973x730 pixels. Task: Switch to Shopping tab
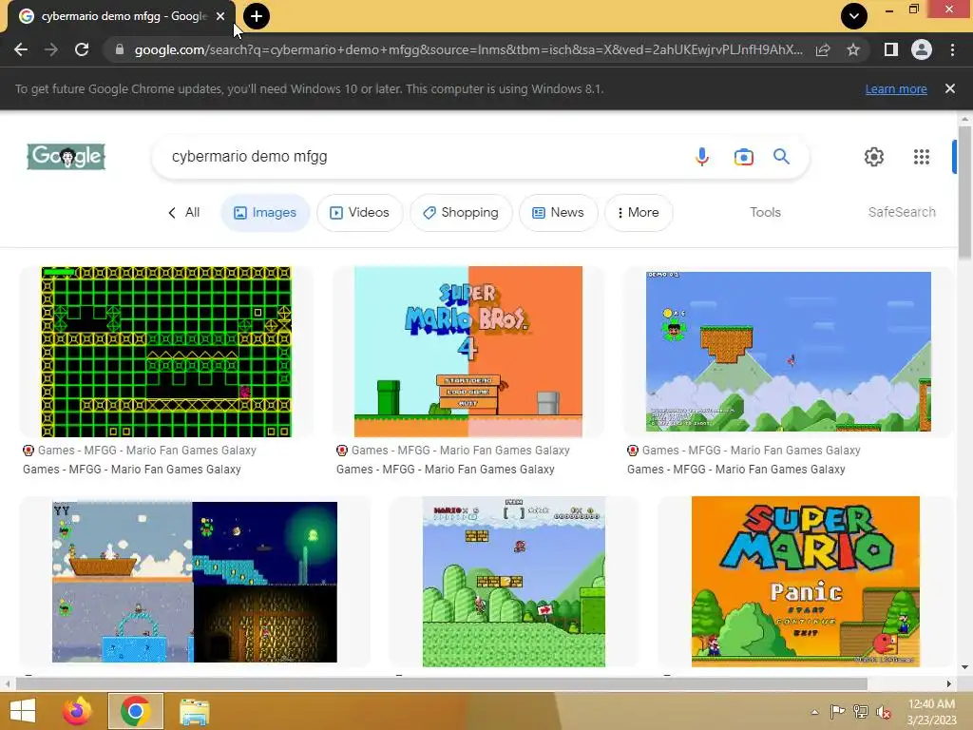pyautogui.click(x=461, y=212)
